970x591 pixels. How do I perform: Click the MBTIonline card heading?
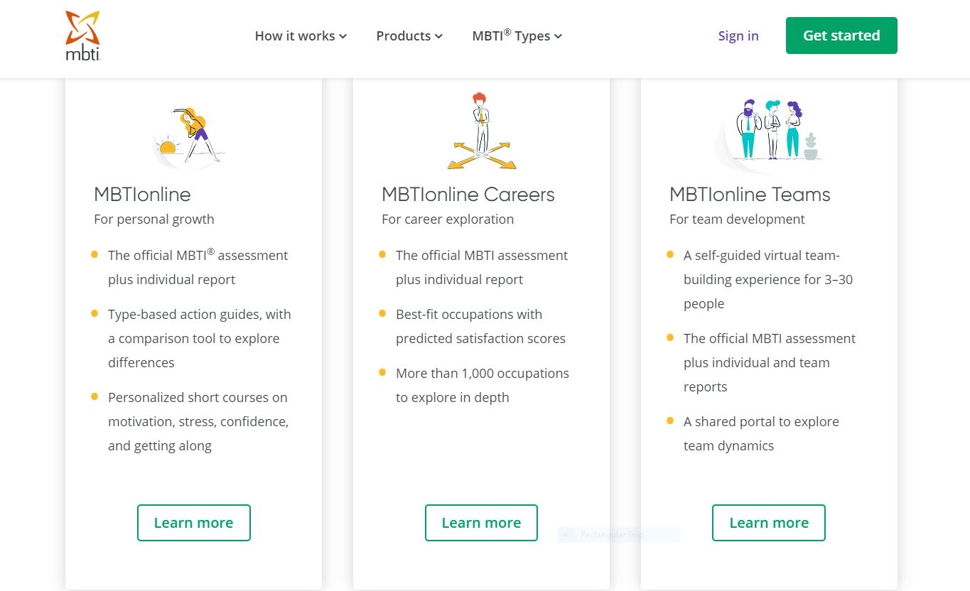click(x=142, y=195)
